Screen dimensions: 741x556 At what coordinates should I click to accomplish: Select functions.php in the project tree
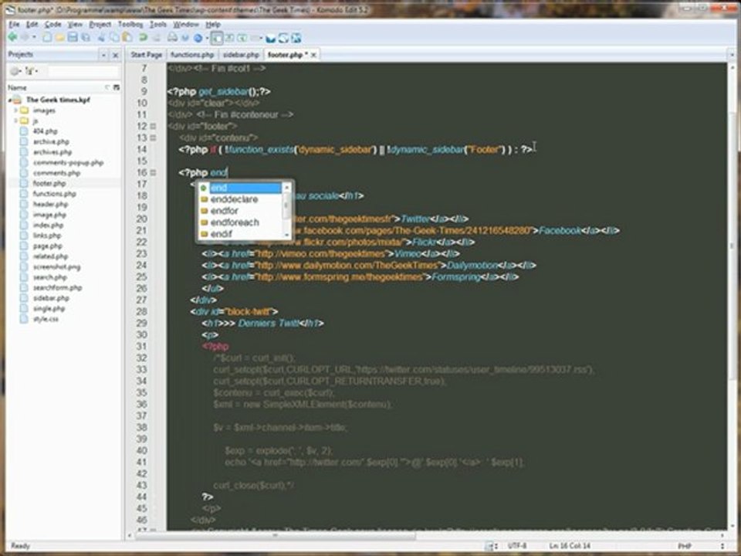pos(54,193)
